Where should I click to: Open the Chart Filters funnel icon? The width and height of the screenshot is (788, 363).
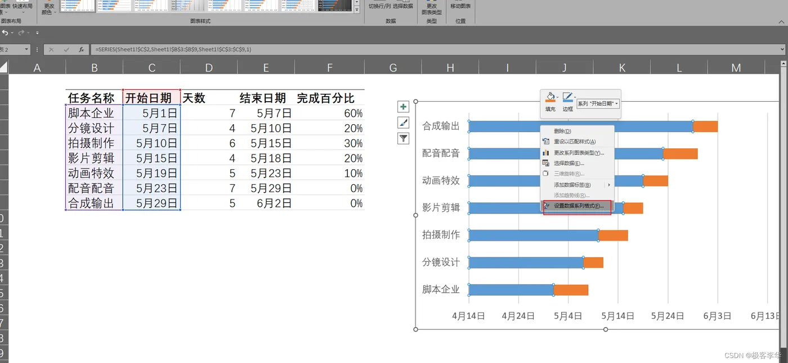tap(404, 138)
